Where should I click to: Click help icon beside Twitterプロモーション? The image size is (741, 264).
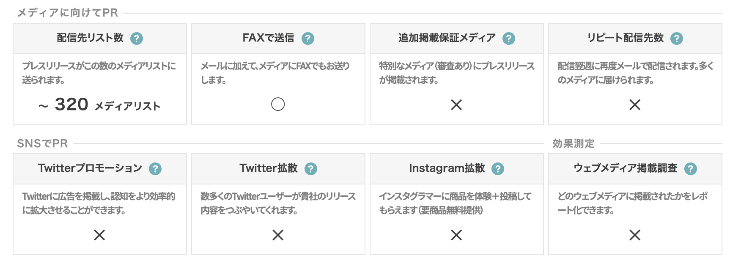pos(155,169)
